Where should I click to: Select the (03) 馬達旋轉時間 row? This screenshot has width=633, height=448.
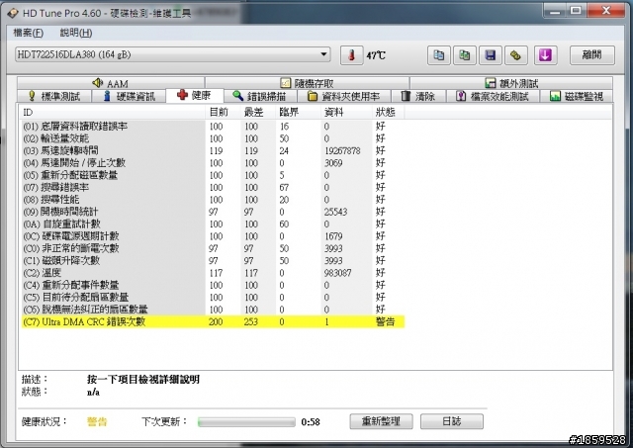[213, 150]
